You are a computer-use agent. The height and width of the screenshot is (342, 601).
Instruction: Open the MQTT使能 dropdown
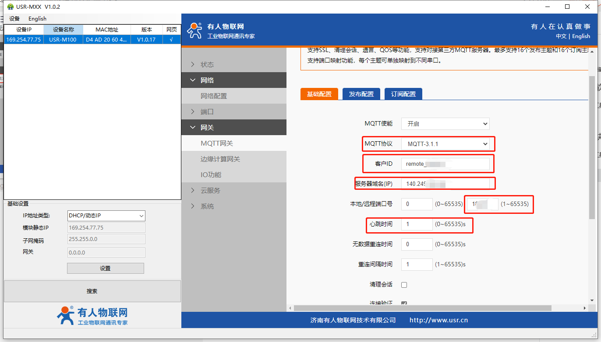pyautogui.click(x=445, y=124)
